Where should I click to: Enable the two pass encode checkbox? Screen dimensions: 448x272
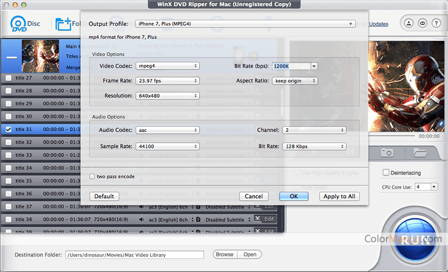[x=92, y=177]
